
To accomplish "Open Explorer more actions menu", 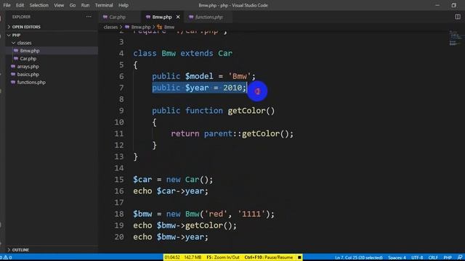I will 89,17.
